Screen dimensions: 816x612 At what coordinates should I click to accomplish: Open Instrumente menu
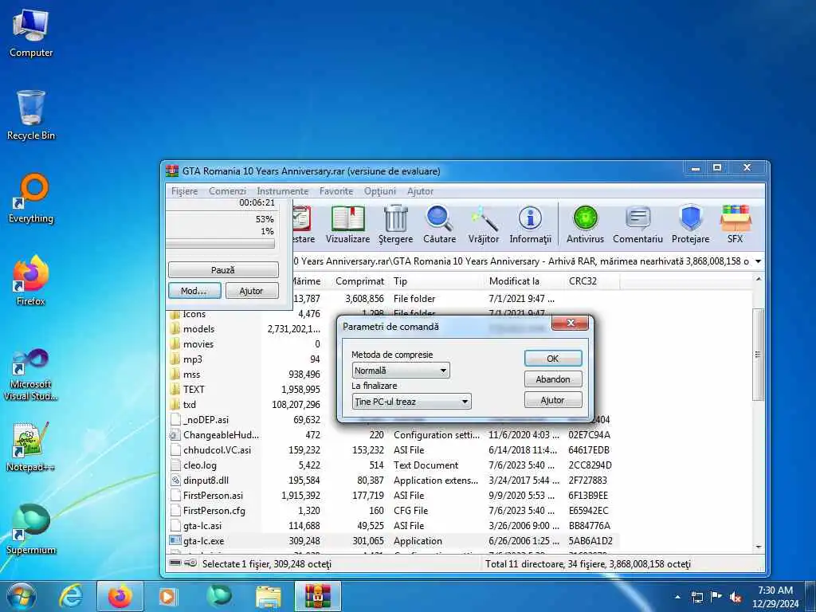pyautogui.click(x=283, y=191)
